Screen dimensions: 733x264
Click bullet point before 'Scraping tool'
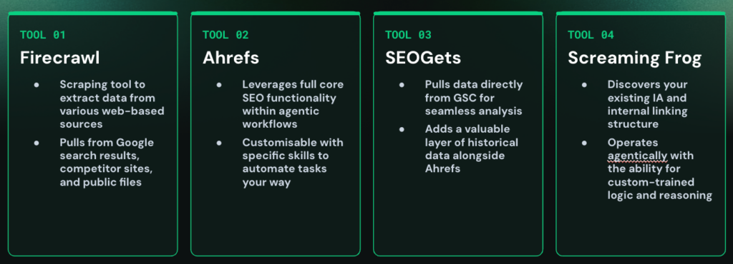pos(37,85)
